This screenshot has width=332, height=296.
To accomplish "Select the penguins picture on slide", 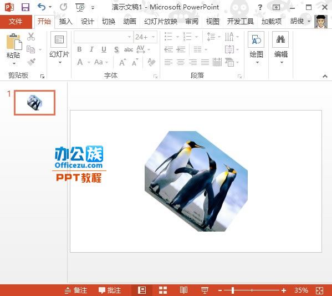I will tap(196, 181).
